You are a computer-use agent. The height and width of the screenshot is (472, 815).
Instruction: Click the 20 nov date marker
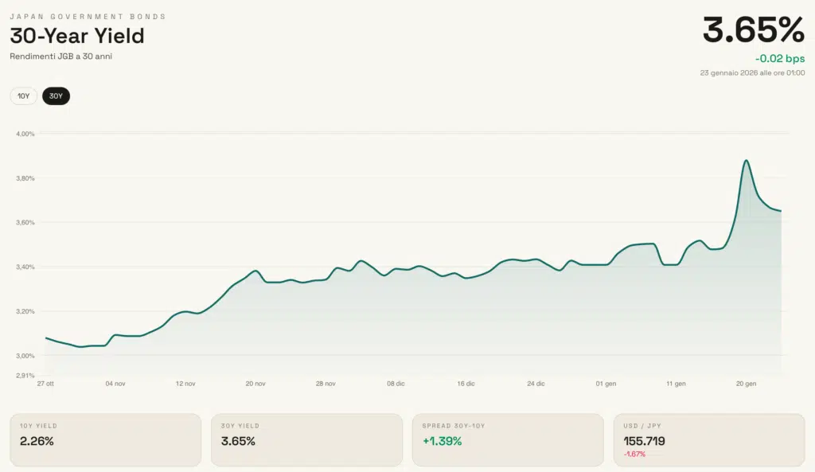(x=255, y=384)
